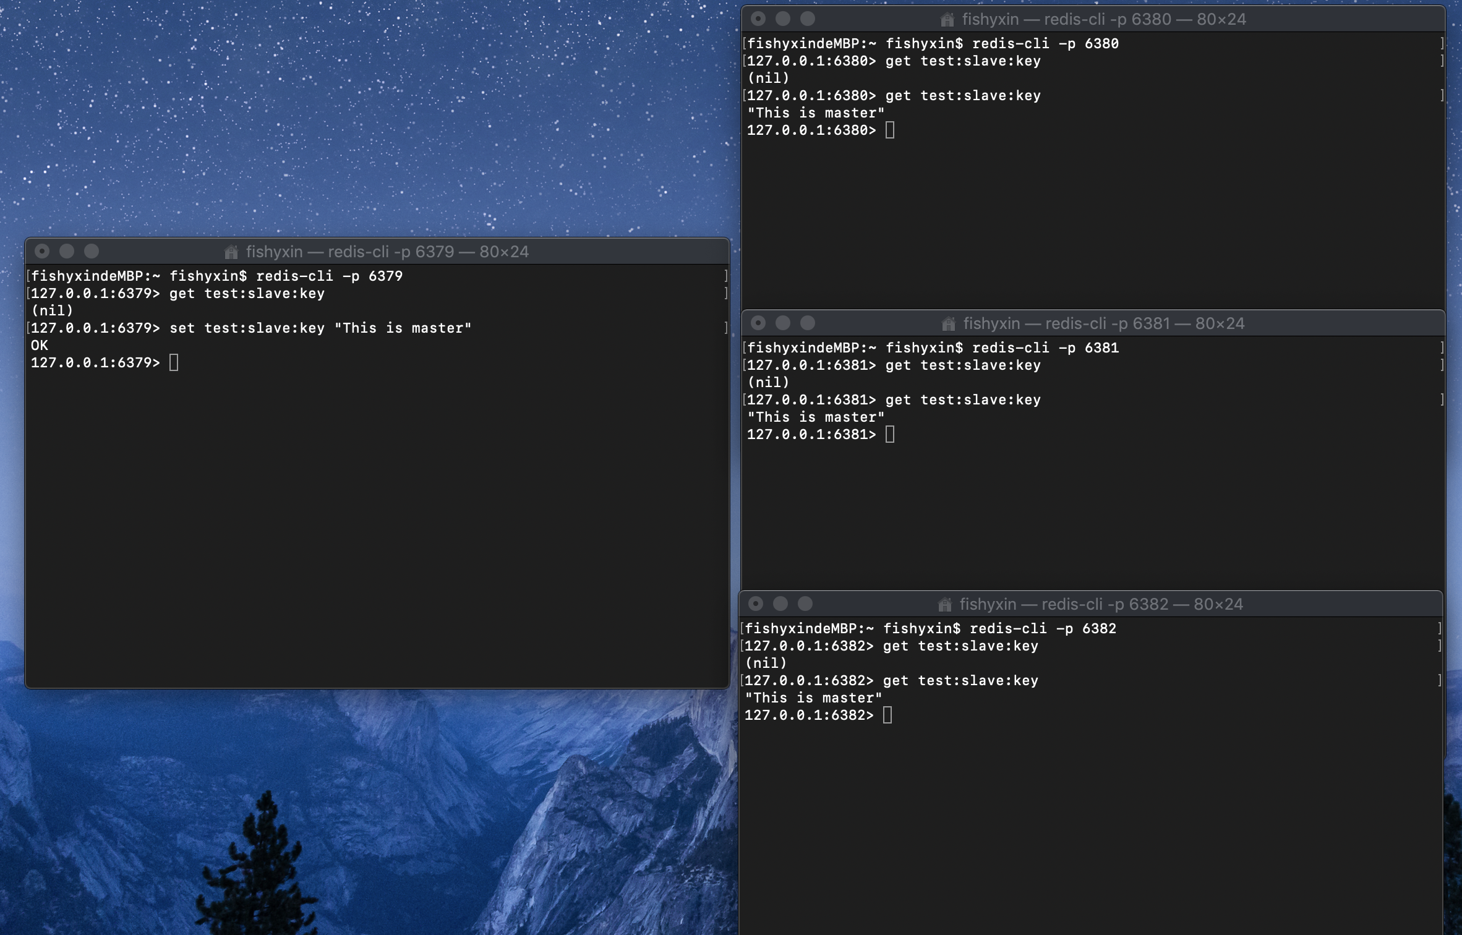Viewport: 1462px width, 935px height.
Task: Place cursor at 127.0.0.1:6382> prompt
Action: (887, 715)
